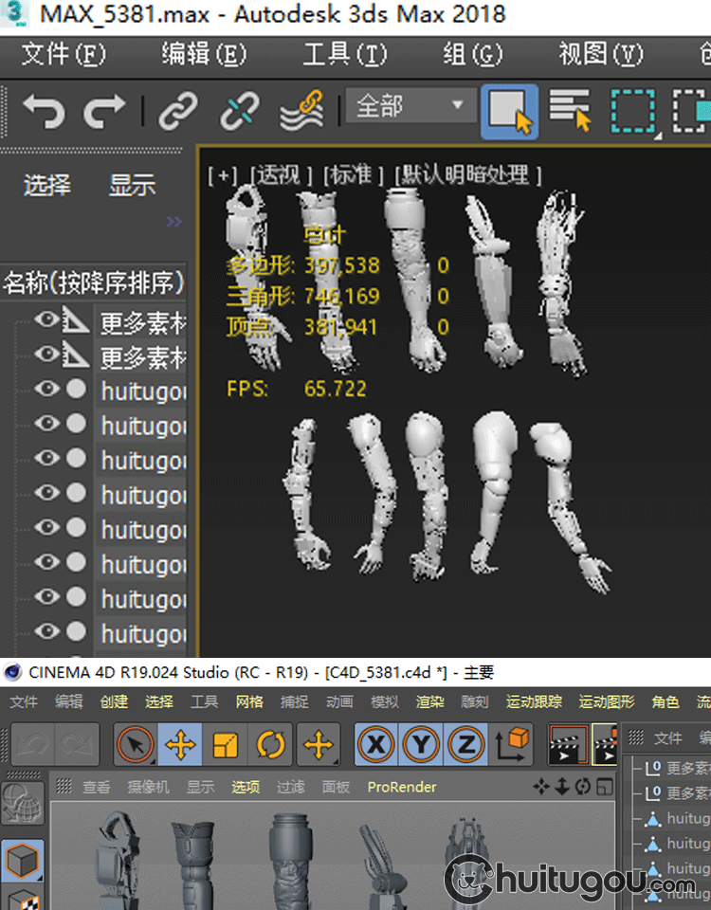
Task: Open the [透视] viewport view menu
Action: [281, 175]
